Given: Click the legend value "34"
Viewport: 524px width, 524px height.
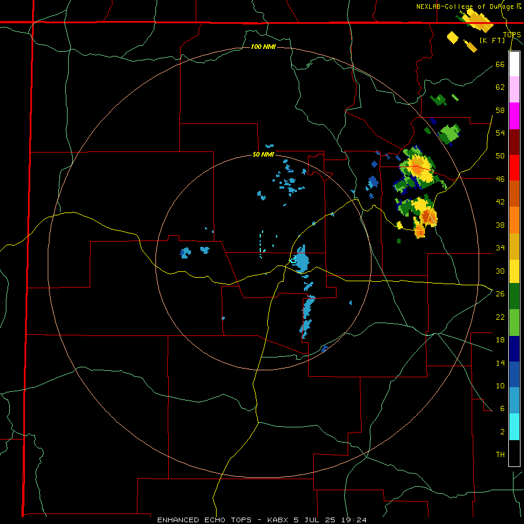Looking at the screenshot, I should click(x=500, y=248).
